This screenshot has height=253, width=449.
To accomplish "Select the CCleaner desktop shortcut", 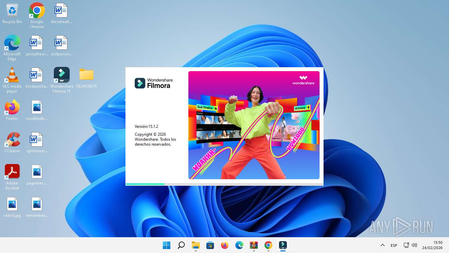I will (x=12, y=142).
